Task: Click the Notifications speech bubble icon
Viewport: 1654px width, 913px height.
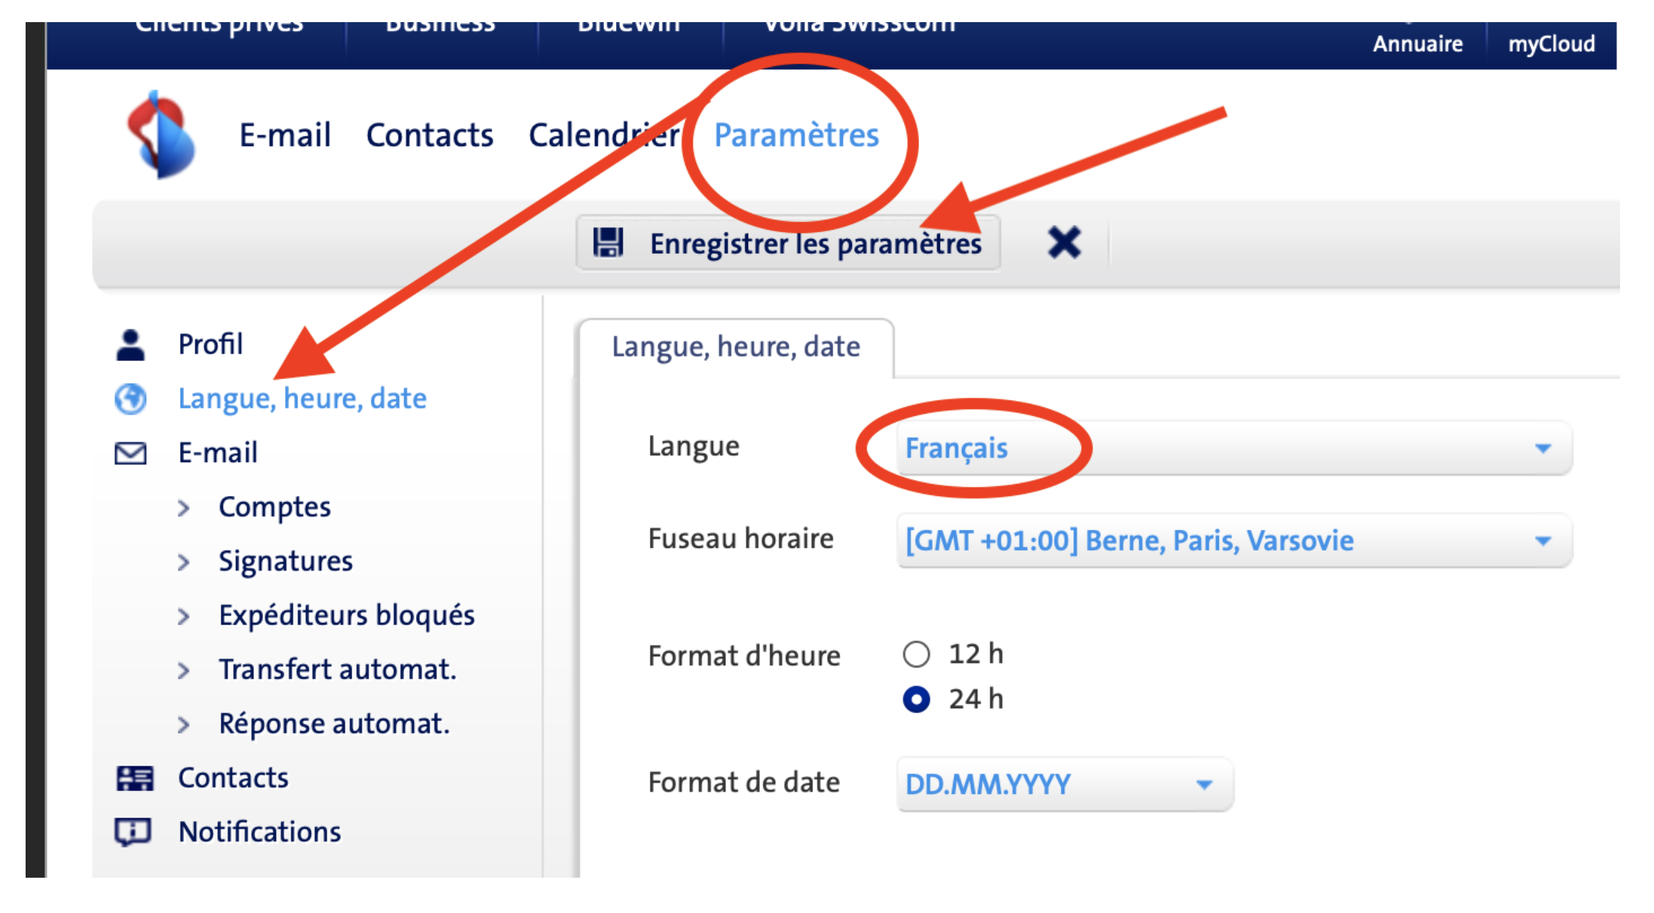Action: pos(132,832)
